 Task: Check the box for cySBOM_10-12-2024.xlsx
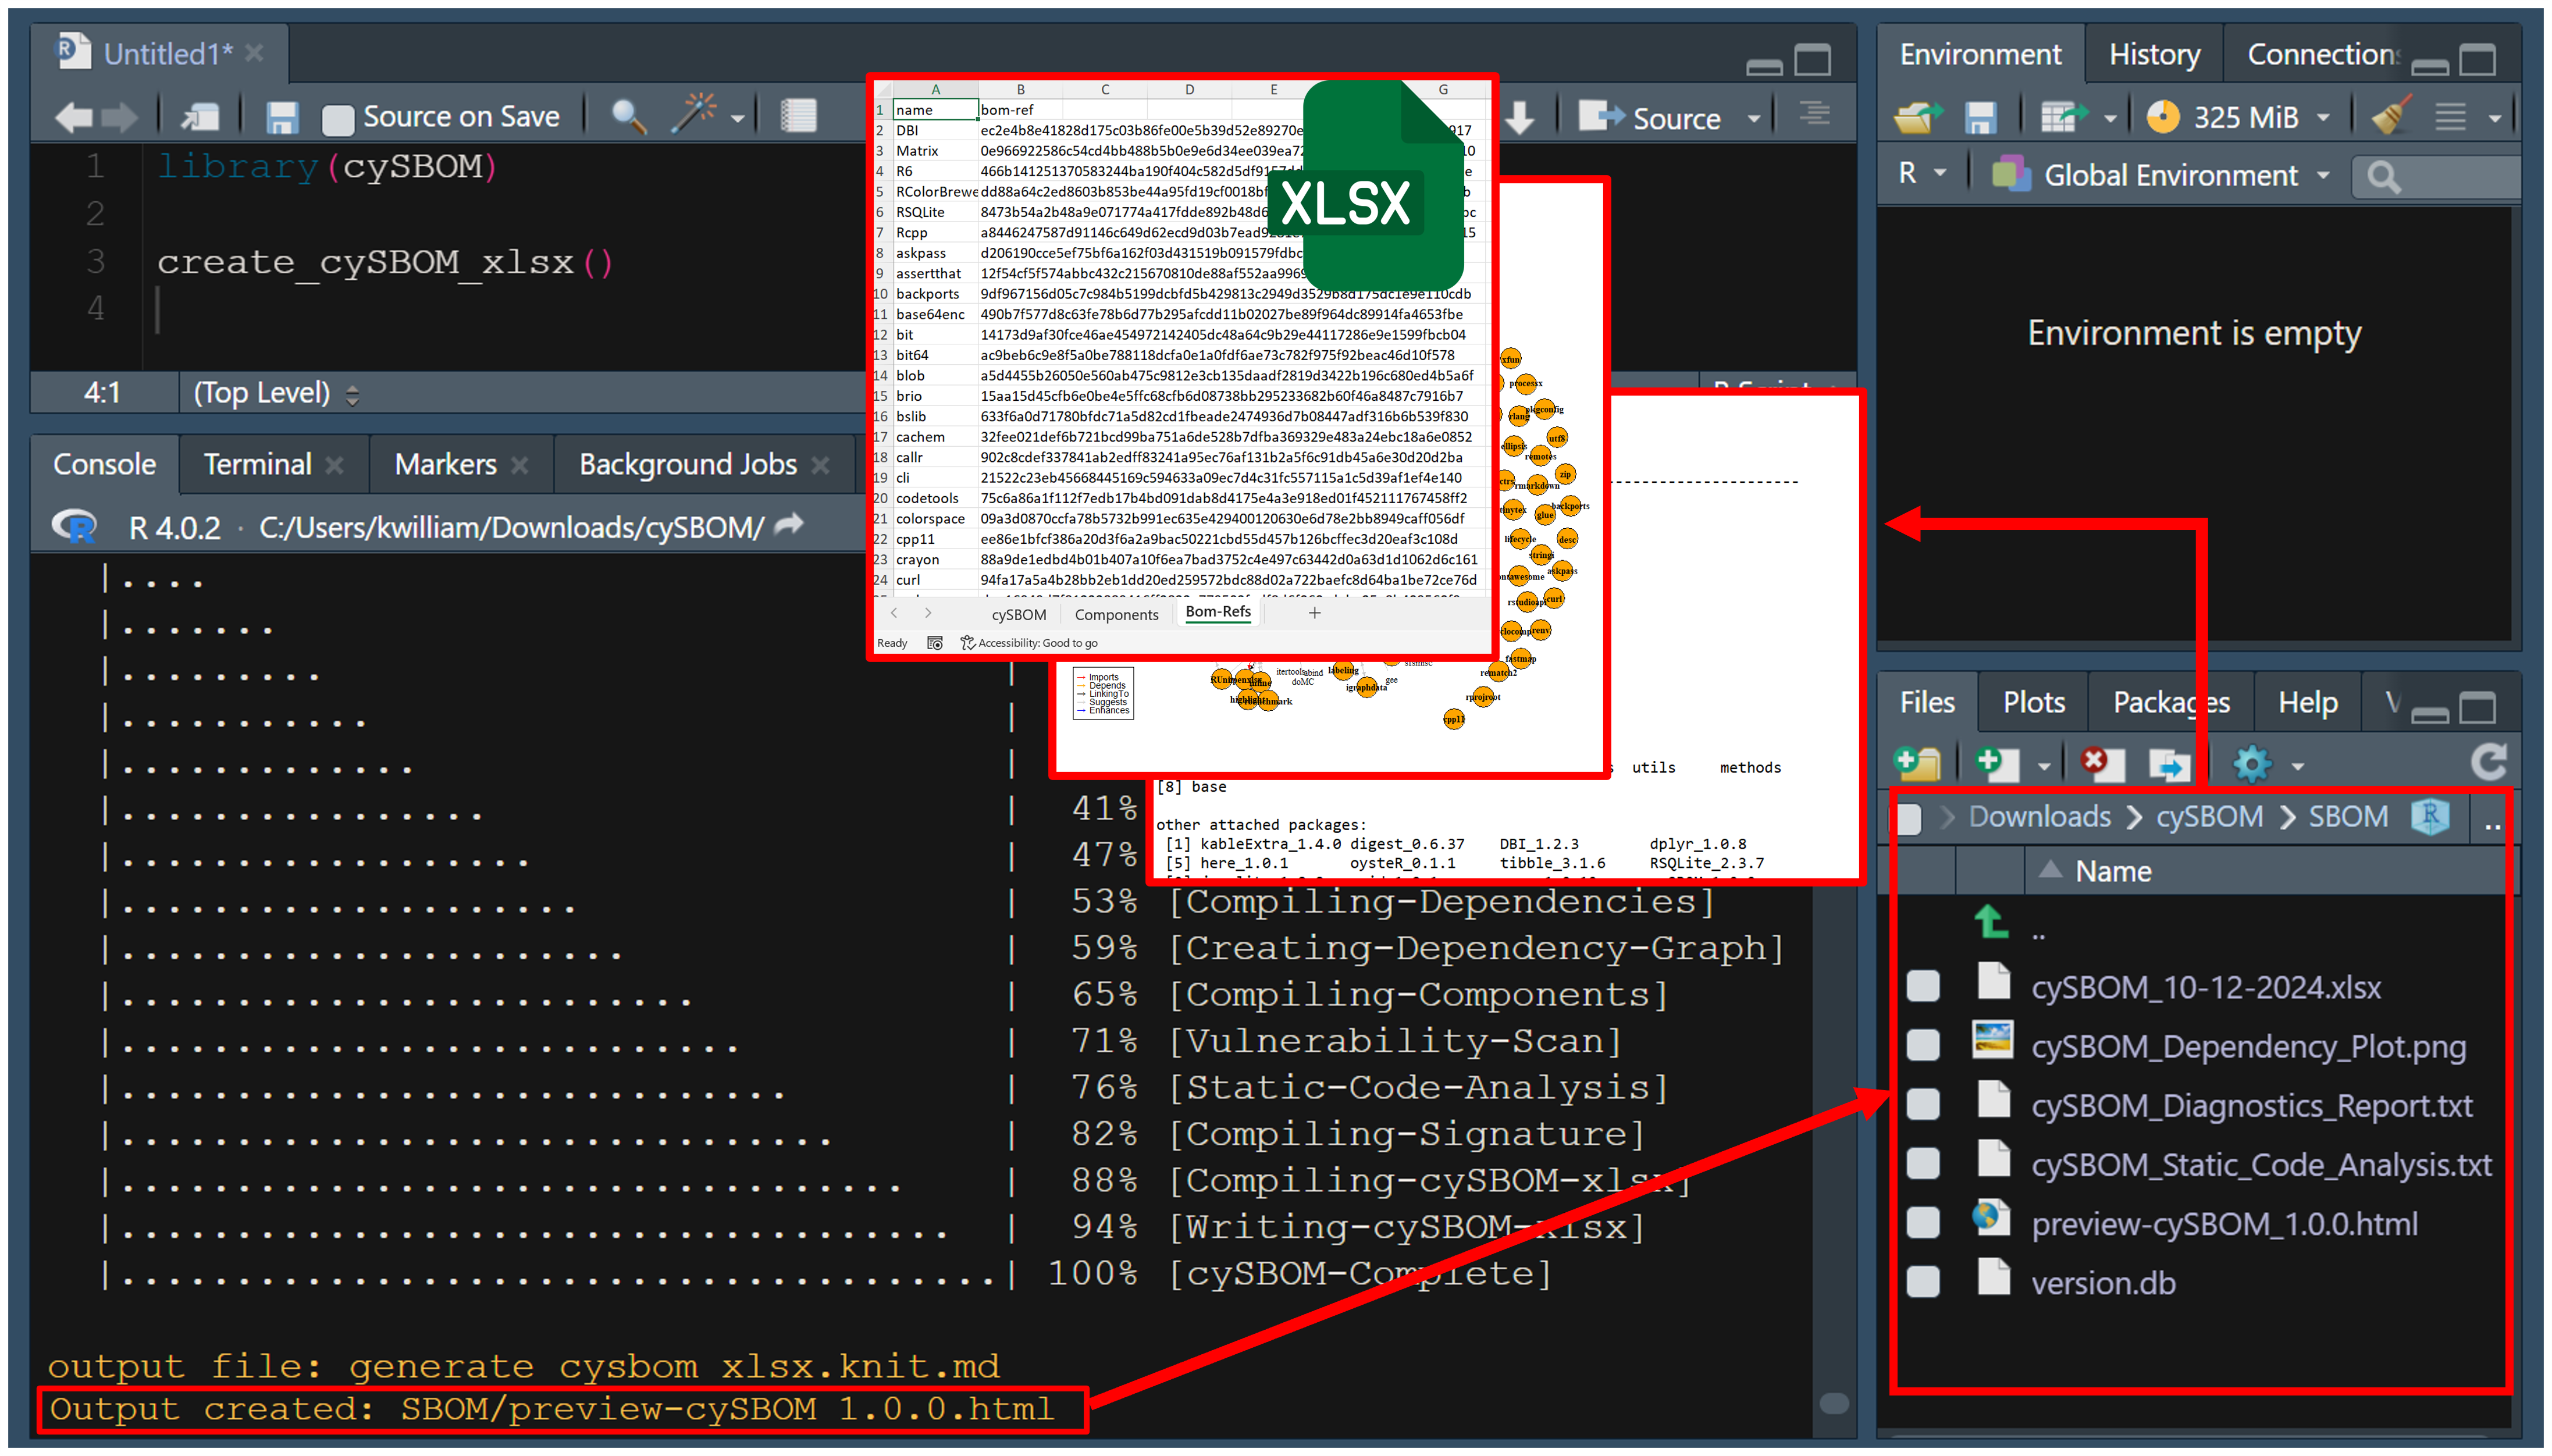[1922, 986]
